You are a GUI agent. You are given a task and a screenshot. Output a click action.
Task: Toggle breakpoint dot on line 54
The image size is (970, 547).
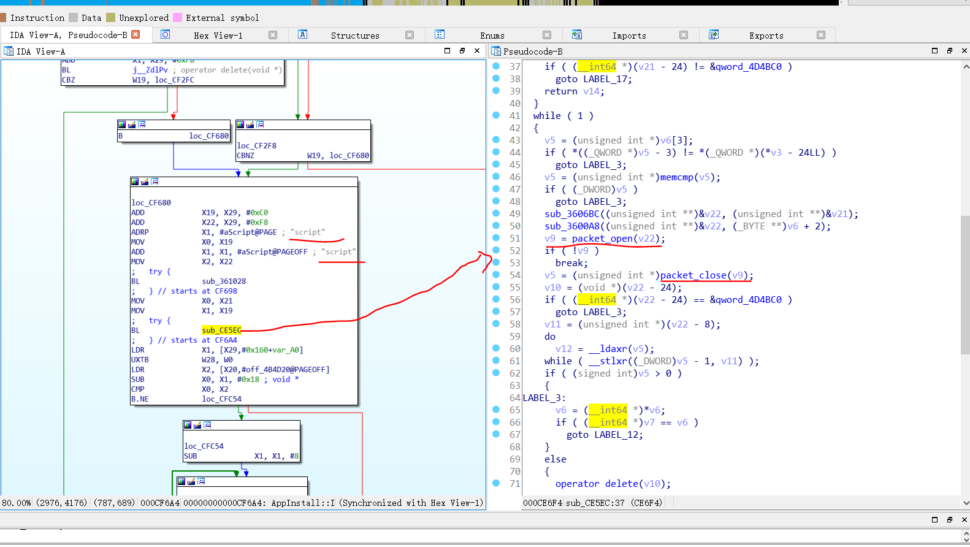(496, 275)
